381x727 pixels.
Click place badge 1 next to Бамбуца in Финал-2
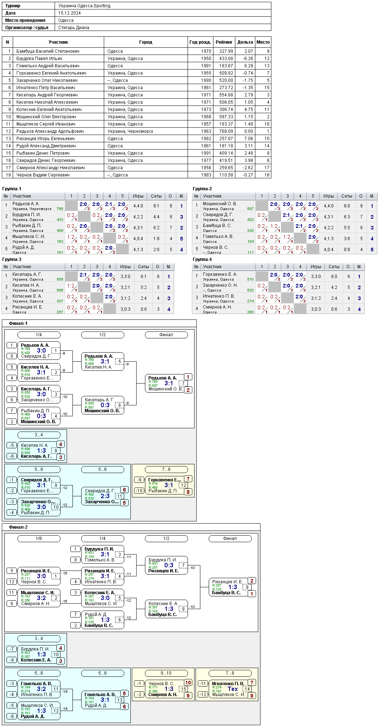tap(252, 594)
